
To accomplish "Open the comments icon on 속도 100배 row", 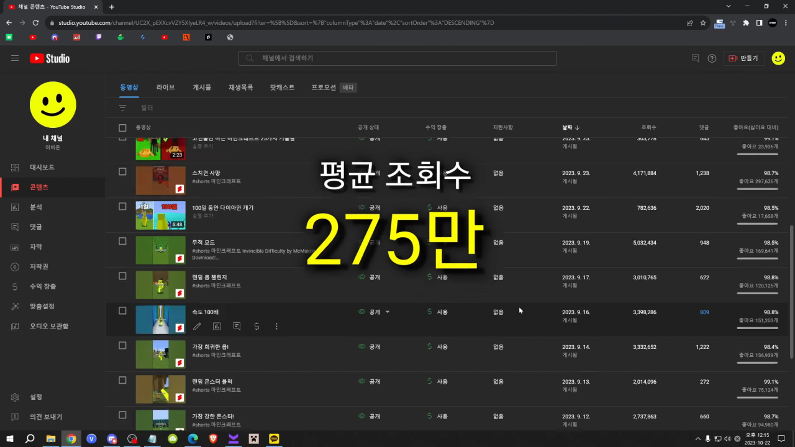I will coord(237,326).
